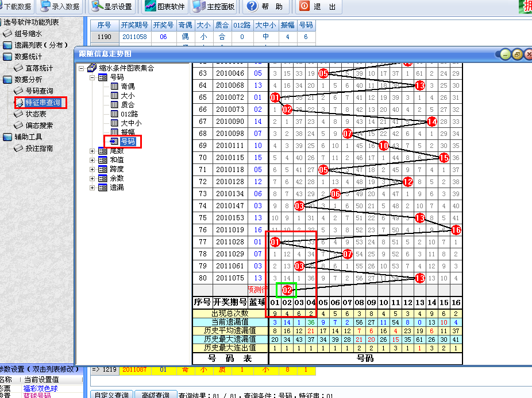
Task: Collapse the 号码 tree group
Action: coord(92,77)
